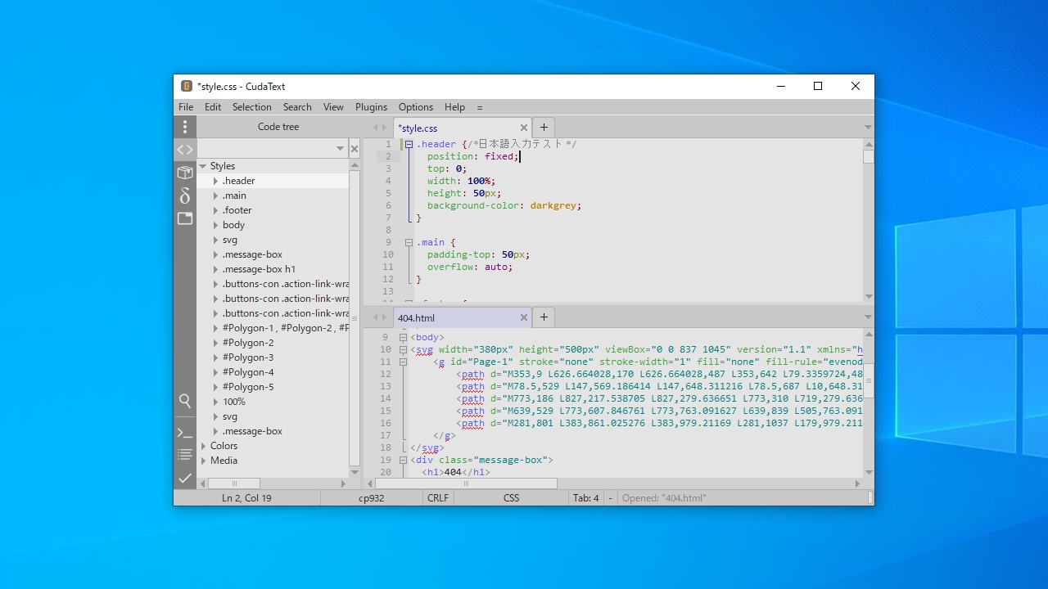Viewport: 1048px width, 589px height.
Task: Expand the .header tree node
Action: click(215, 181)
